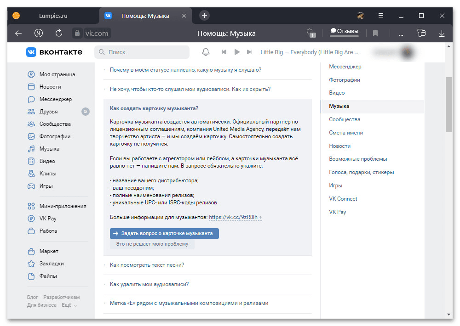Image resolution: width=460 pixels, height=326 pixels.
Task: Select Мессенджер help category on right
Action: coord(345,67)
